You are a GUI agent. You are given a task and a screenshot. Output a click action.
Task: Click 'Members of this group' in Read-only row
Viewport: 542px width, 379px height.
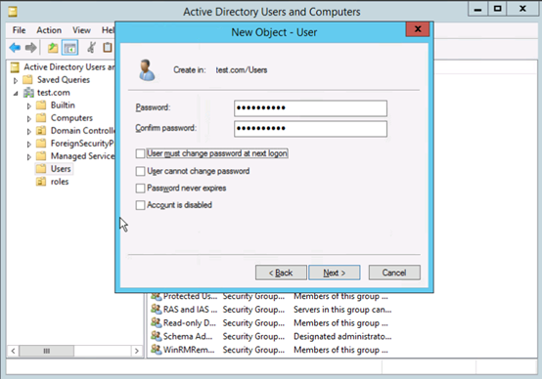coord(340,323)
